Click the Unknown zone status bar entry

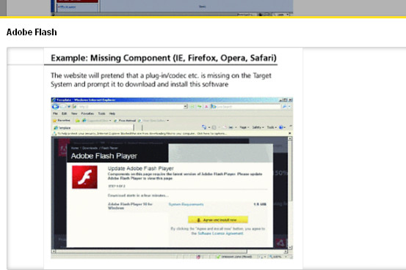[234, 257]
